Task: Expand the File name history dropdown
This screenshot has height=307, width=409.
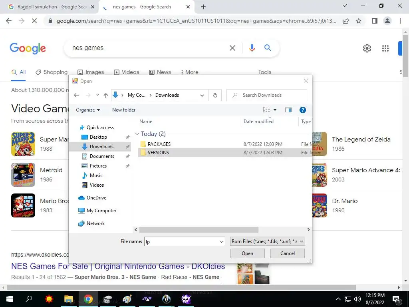Action: [221, 242]
